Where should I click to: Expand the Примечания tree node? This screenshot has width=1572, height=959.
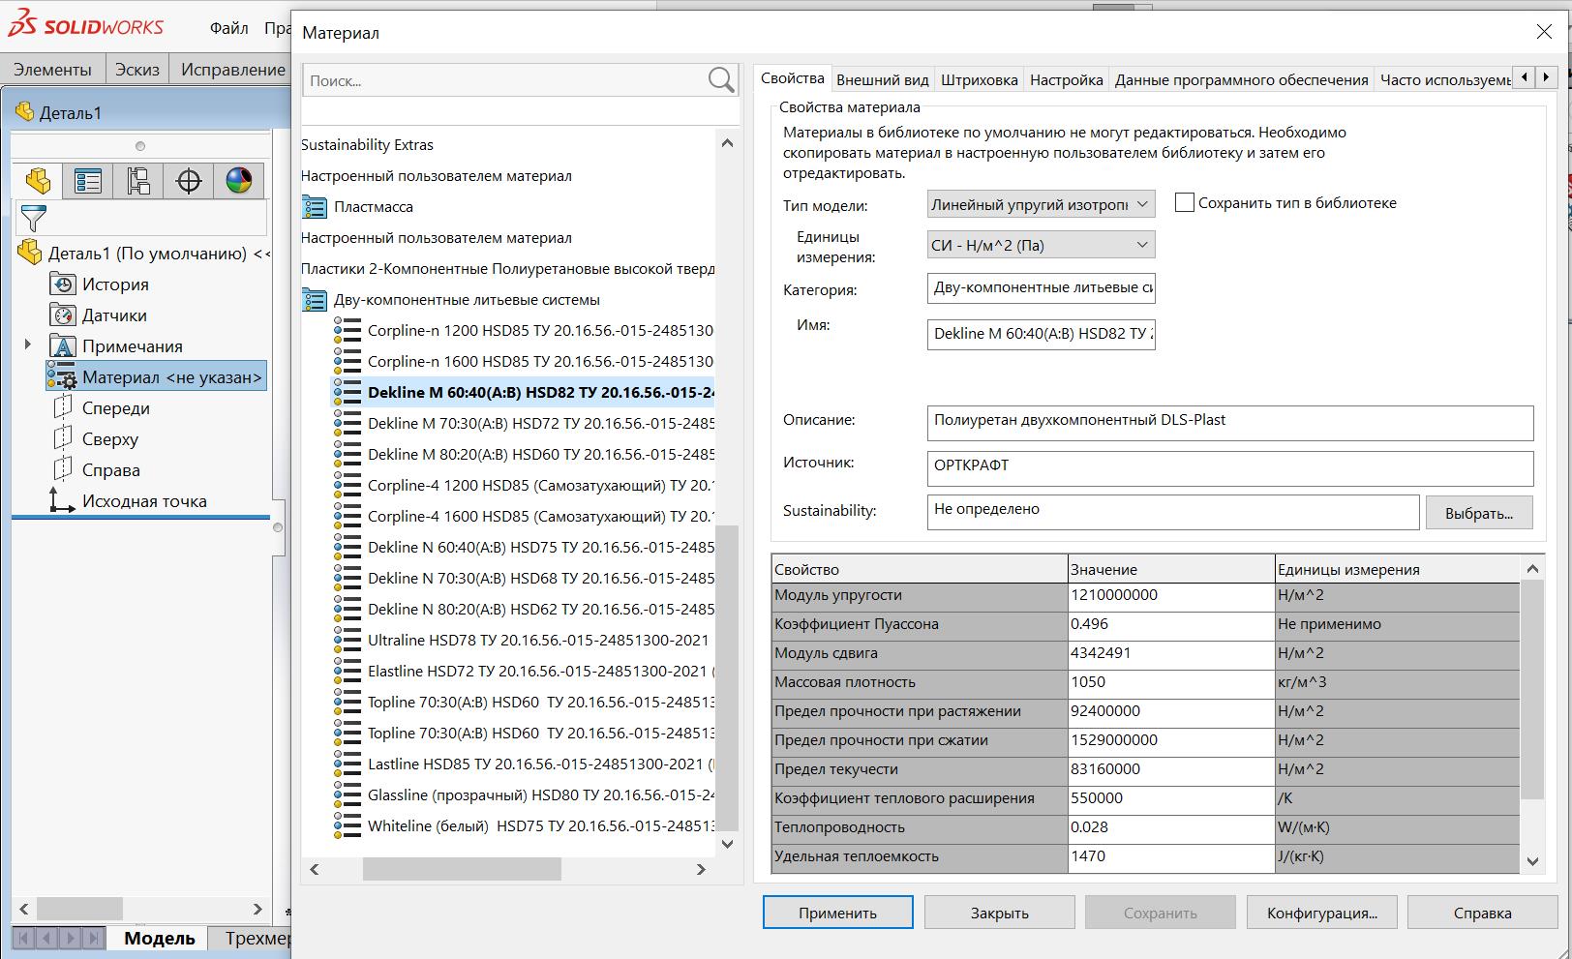pyautogui.click(x=28, y=345)
